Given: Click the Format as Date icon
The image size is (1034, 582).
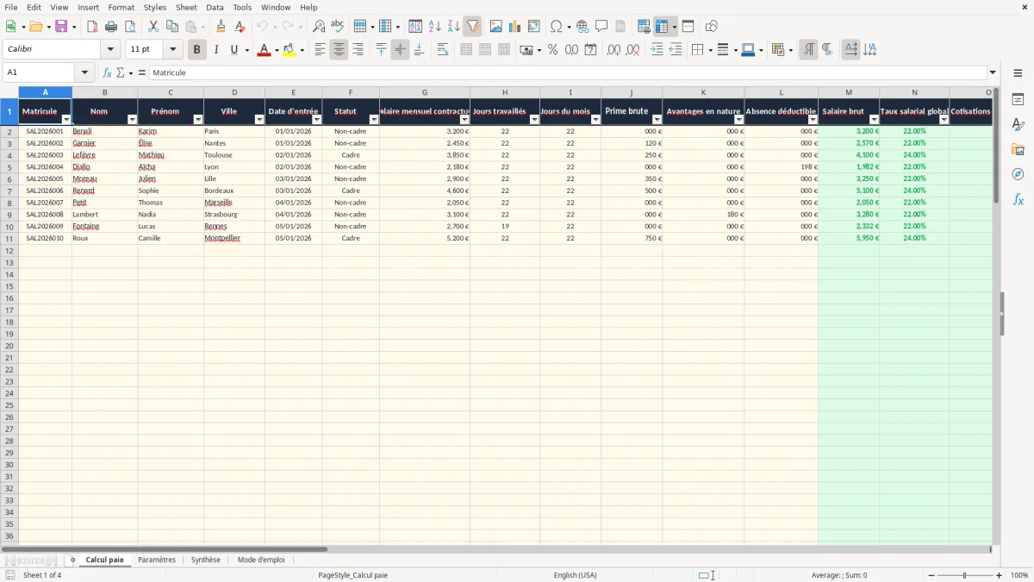Looking at the screenshot, I should (x=590, y=50).
